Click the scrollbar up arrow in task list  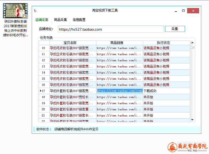tap(192, 43)
